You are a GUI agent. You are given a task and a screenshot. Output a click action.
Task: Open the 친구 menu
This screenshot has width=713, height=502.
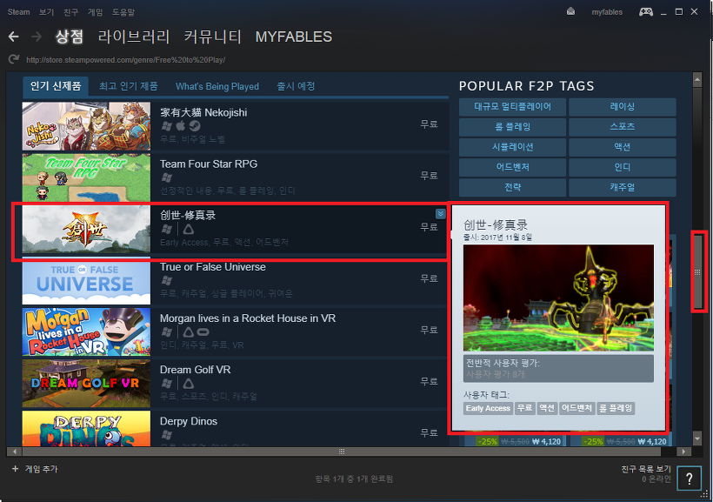(x=71, y=12)
